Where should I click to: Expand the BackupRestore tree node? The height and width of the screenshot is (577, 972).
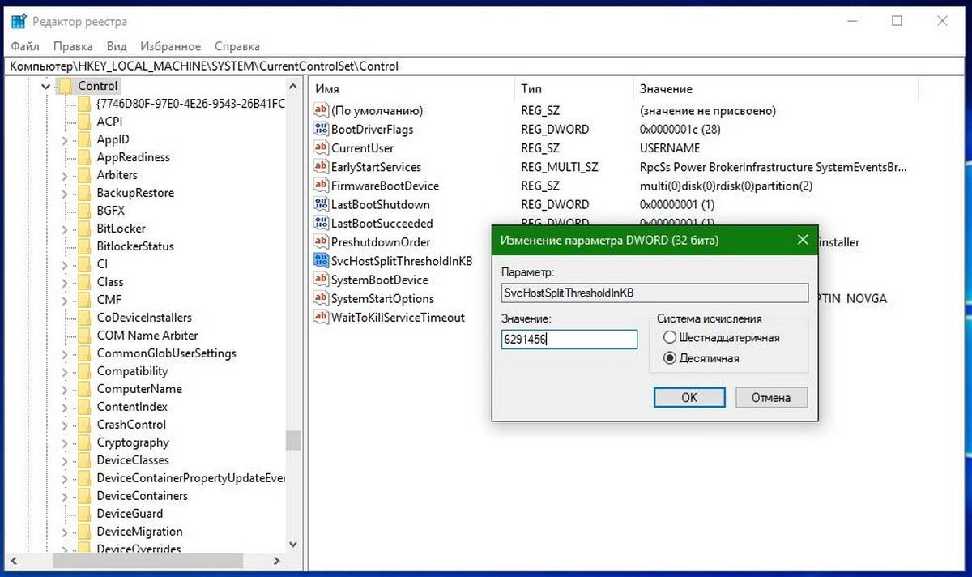[x=65, y=193]
